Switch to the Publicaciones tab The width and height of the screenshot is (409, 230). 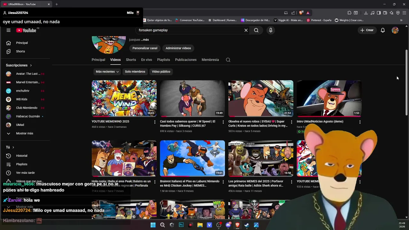(x=186, y=60)
